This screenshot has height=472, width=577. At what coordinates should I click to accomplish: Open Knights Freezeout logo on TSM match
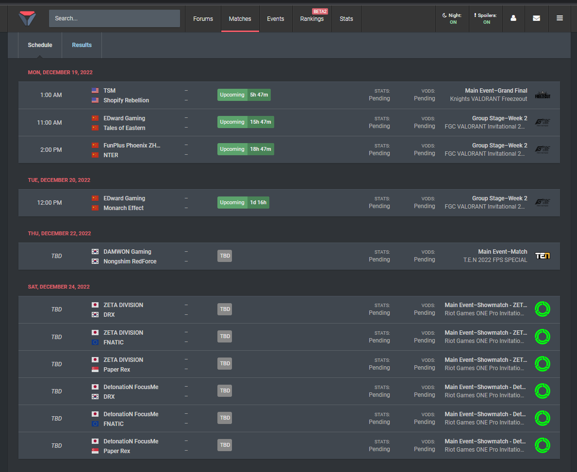tap(543, 95)
